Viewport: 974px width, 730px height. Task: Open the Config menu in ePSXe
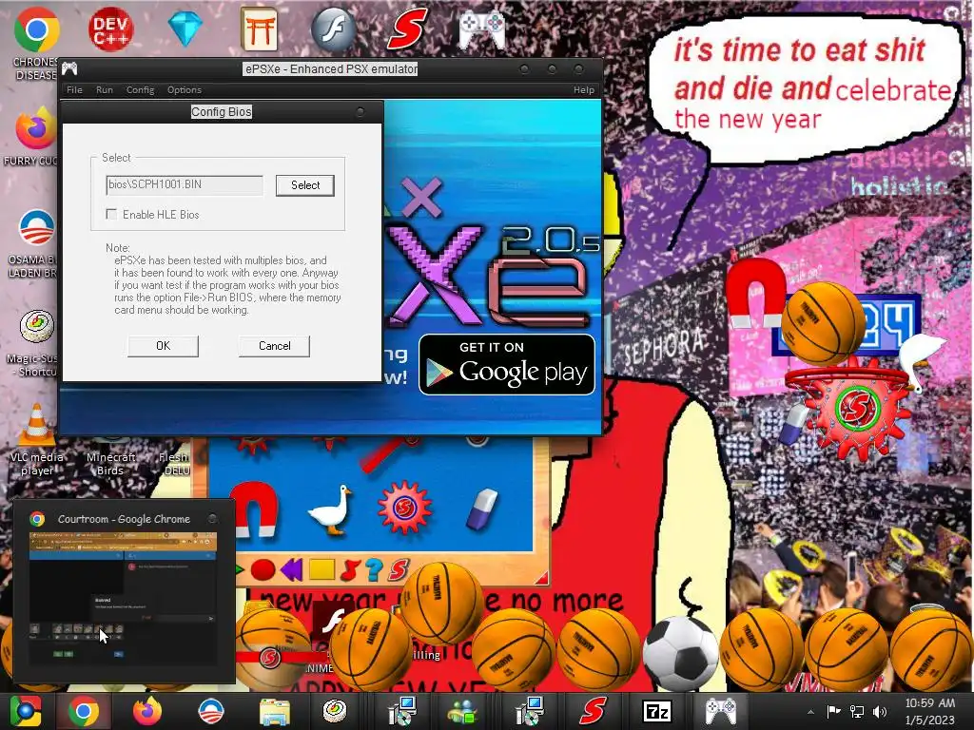[141, 90]
